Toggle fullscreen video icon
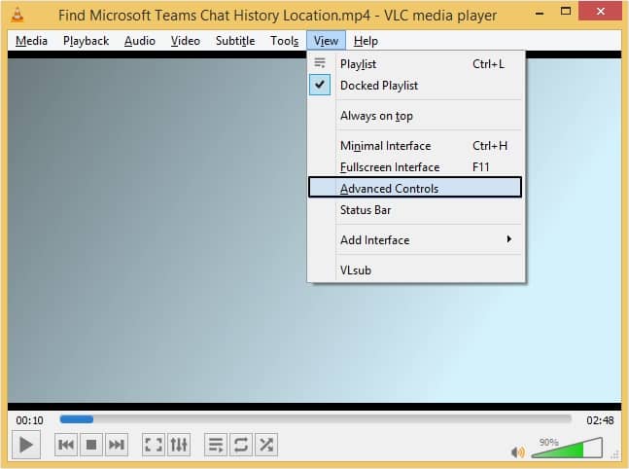The width and height of the screenshot is (629, 469). coord(154,445)
